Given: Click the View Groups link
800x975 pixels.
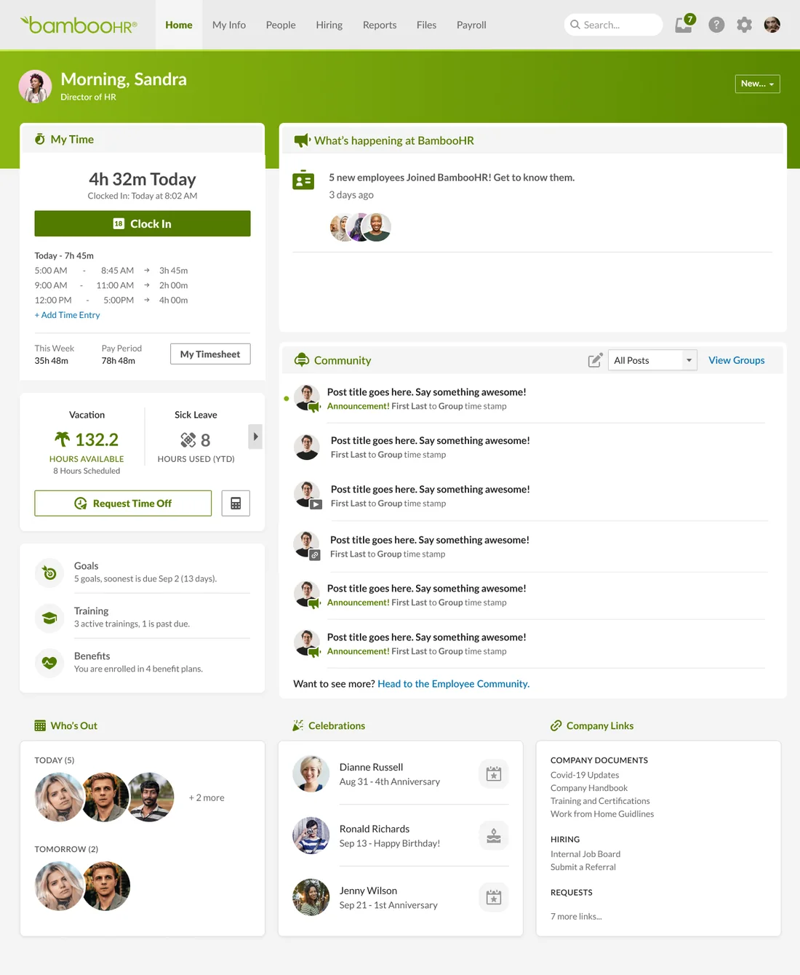Looking at the screenshot, I should click(x=737, y=360).
